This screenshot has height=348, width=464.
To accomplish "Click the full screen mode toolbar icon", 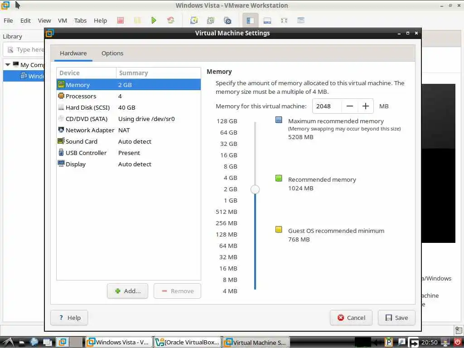I will coord(284,20).
